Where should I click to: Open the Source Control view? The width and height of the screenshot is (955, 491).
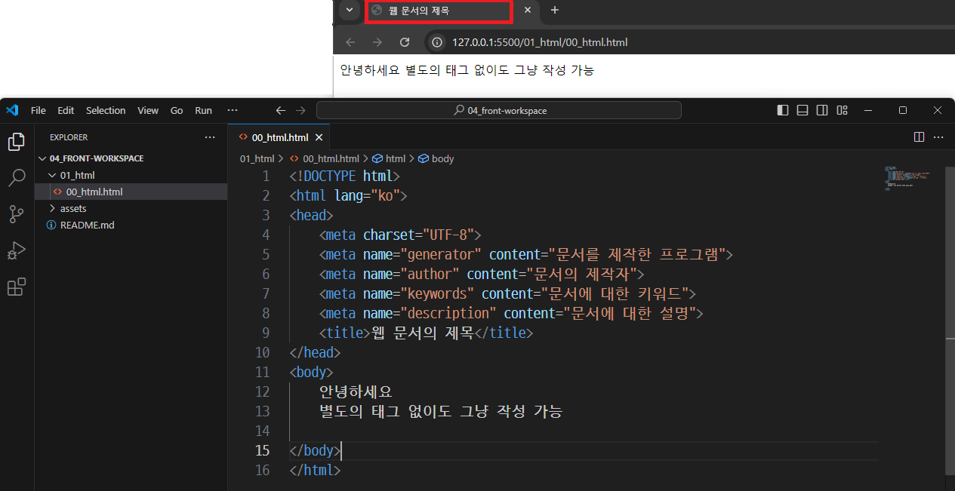click(17, 214)
